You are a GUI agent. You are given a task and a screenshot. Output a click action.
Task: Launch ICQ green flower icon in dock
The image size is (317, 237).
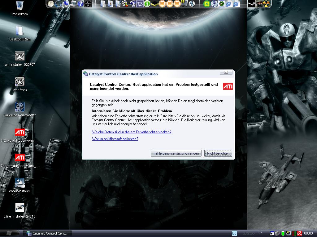pos(222,4)
